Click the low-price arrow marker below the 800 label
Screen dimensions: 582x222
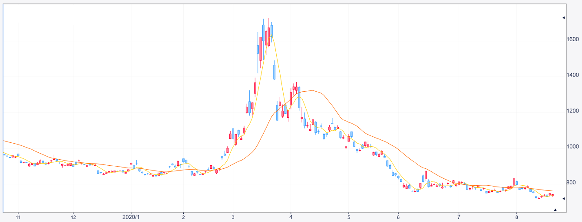coord(563,199)
